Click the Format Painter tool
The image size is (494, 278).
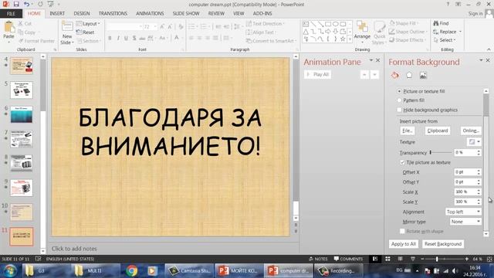(36, 41)
